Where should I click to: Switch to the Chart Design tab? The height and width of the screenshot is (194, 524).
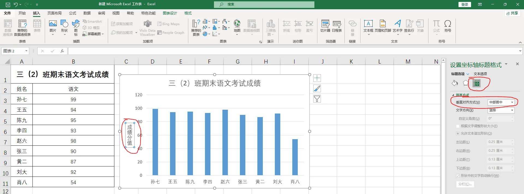(170, 13)
